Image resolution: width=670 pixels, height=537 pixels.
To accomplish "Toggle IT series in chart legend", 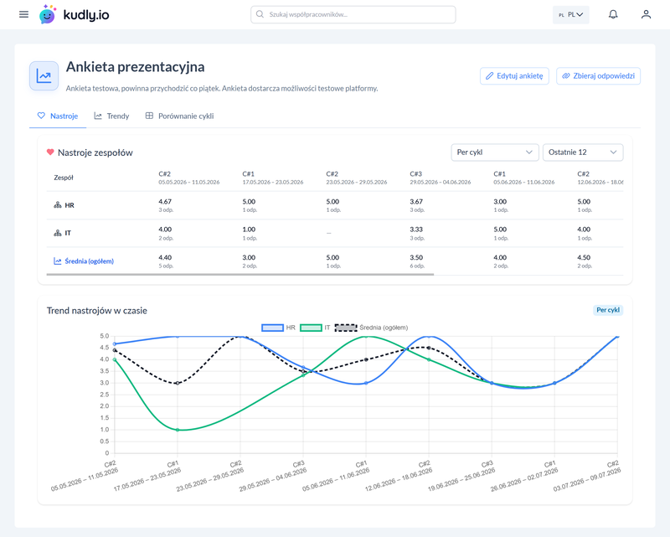I will pos(316,328).
